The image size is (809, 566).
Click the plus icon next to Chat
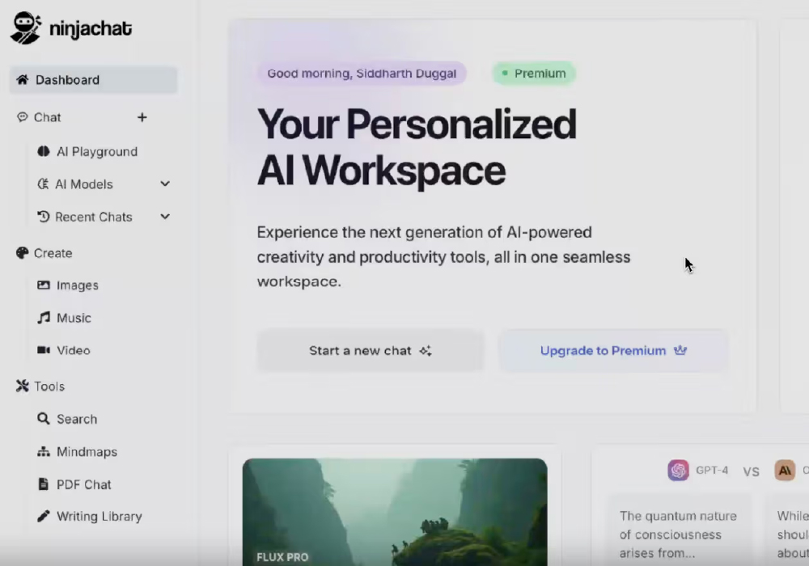coord(142,117)
